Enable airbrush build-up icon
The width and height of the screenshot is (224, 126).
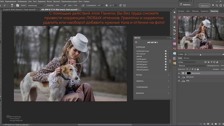83,6
